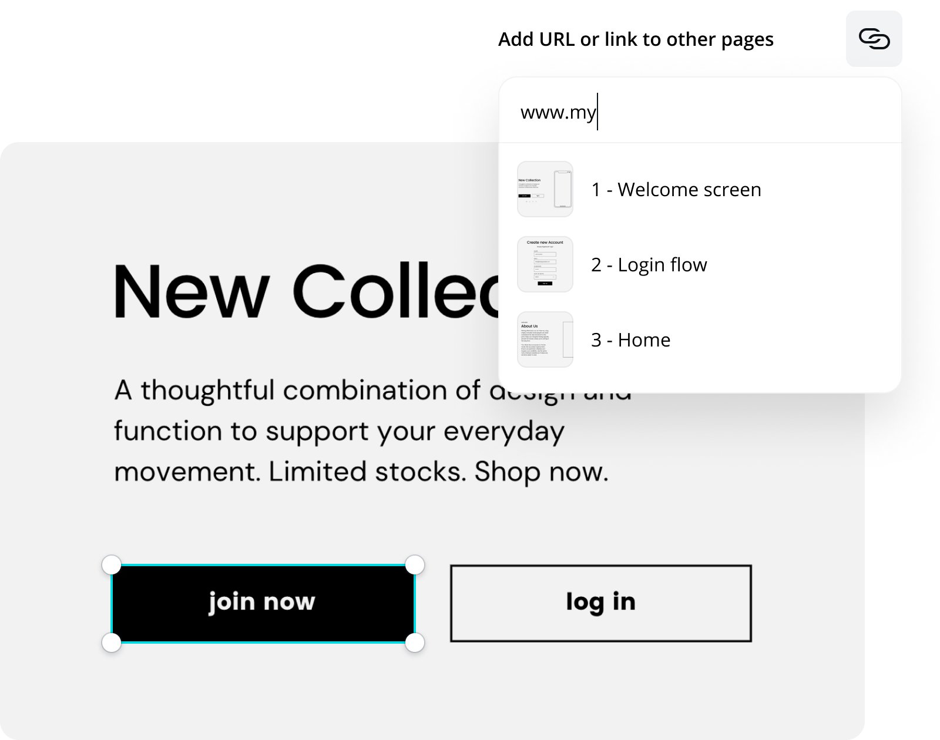Click the black "join now" button
940x740 pixels.
(263, 603)
